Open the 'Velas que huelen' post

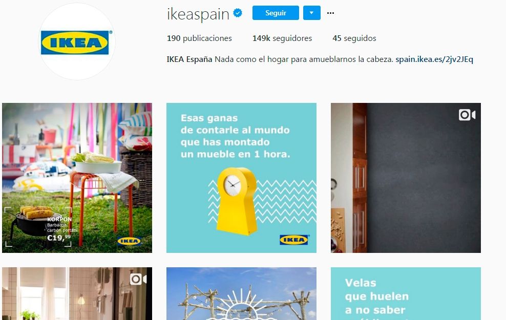[x=406, y=293]
